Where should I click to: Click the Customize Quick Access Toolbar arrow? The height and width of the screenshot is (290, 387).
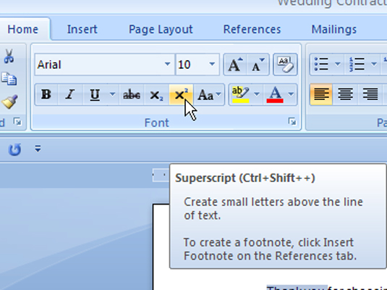pyautogui.click(x=38, y=149)
